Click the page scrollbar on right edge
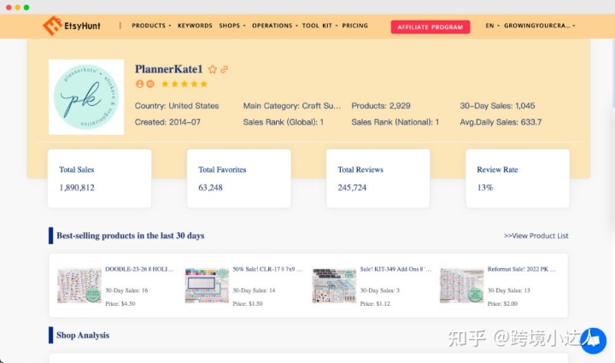The width and height of the screenshot is (615, 363). click(x=613, y=73)
